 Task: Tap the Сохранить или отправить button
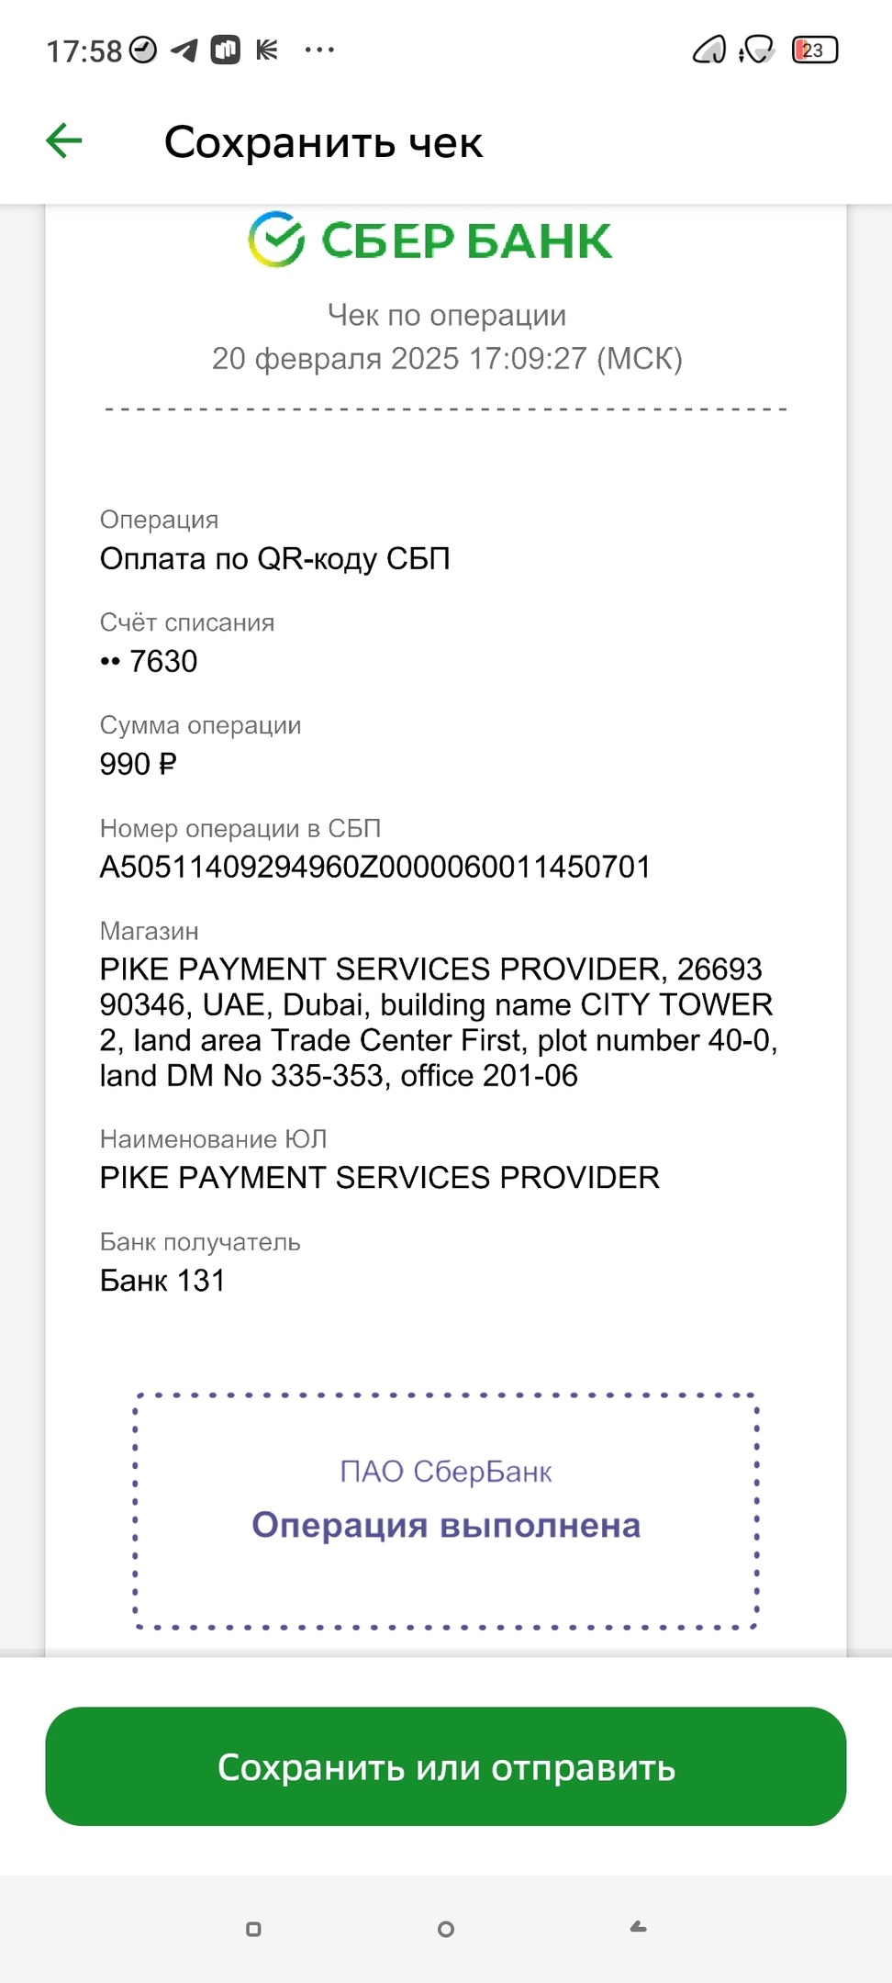(446, 1766)
